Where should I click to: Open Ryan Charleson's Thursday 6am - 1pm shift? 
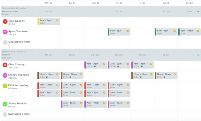(119, 32)
